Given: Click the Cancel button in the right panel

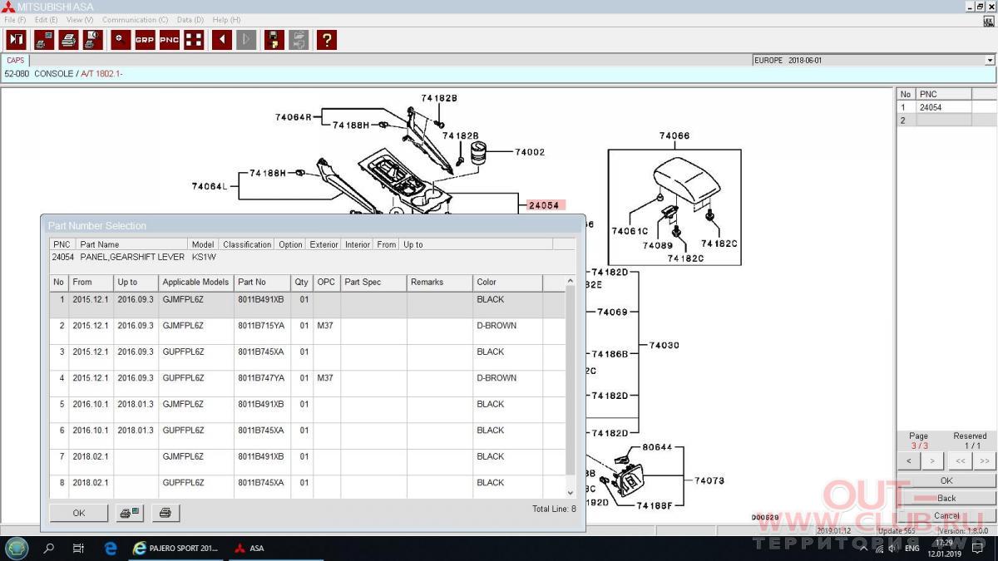Looking at the screenshot, I should (x=946, y=515).
